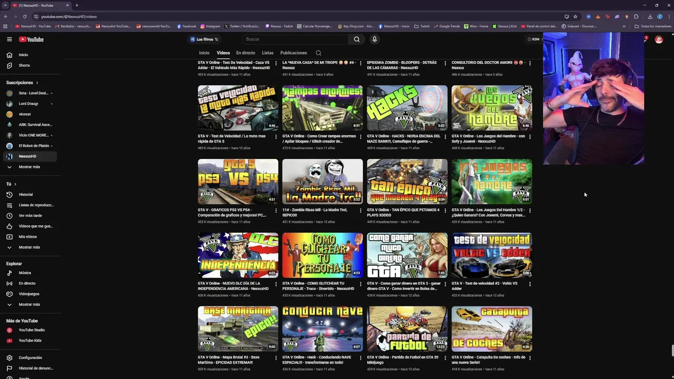The width and height of the screenshot is (674, 379).
Task: Open Historial in the sidebar
Action: pos(30,195)
